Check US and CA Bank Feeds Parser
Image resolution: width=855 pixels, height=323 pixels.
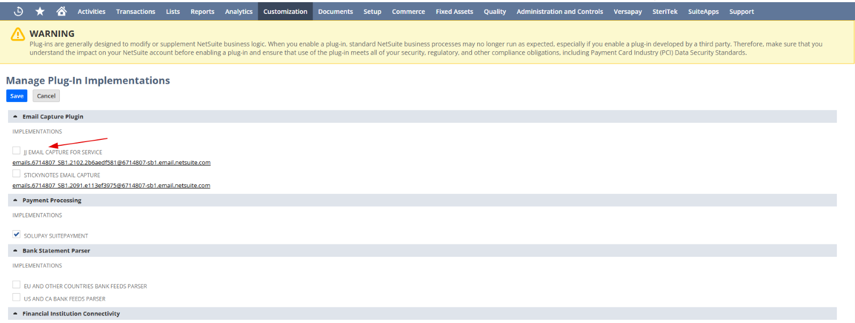[17, 297]
